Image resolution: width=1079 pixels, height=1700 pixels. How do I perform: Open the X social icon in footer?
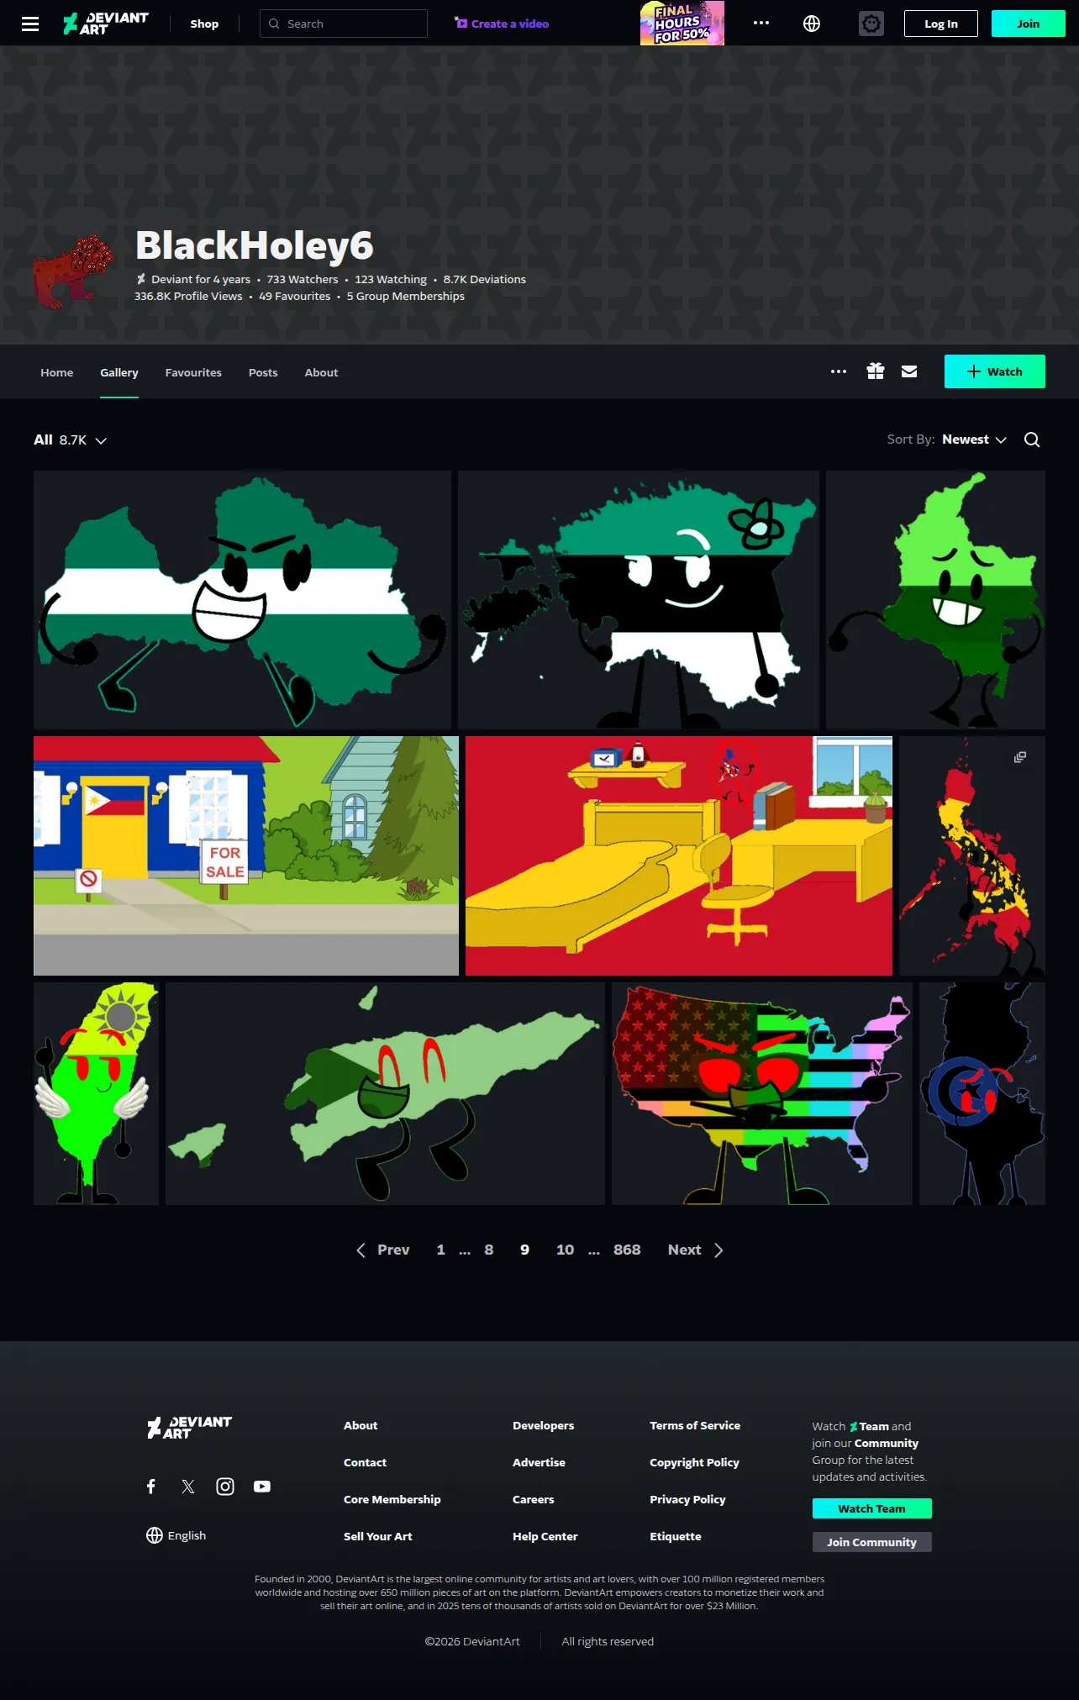point(188,1487)
